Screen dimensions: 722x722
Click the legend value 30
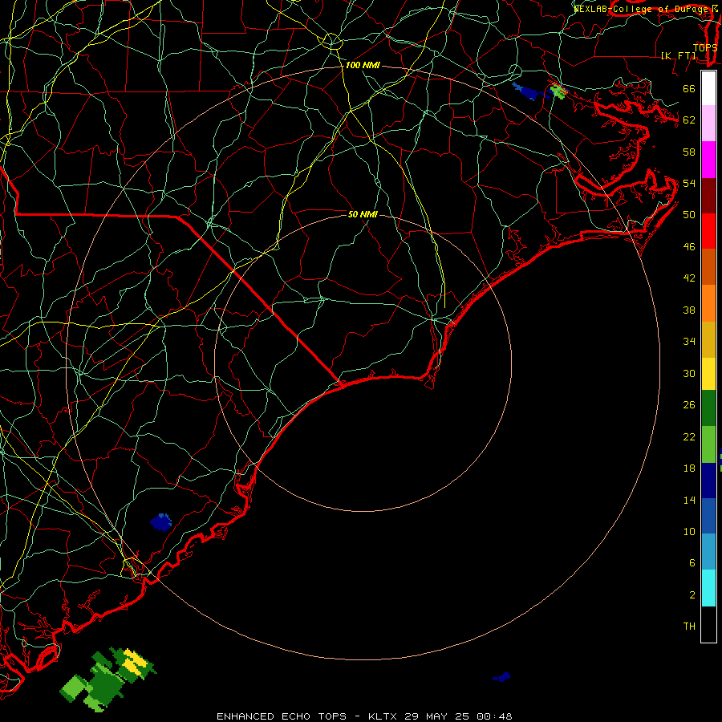[689, 373]
